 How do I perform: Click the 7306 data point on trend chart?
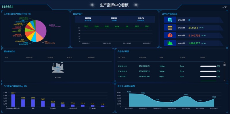(186, 96)
